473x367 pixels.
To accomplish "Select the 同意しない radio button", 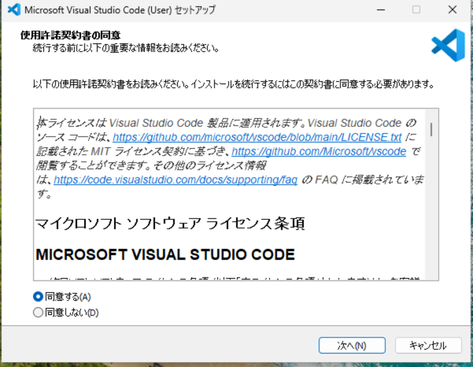I will 38,312.
